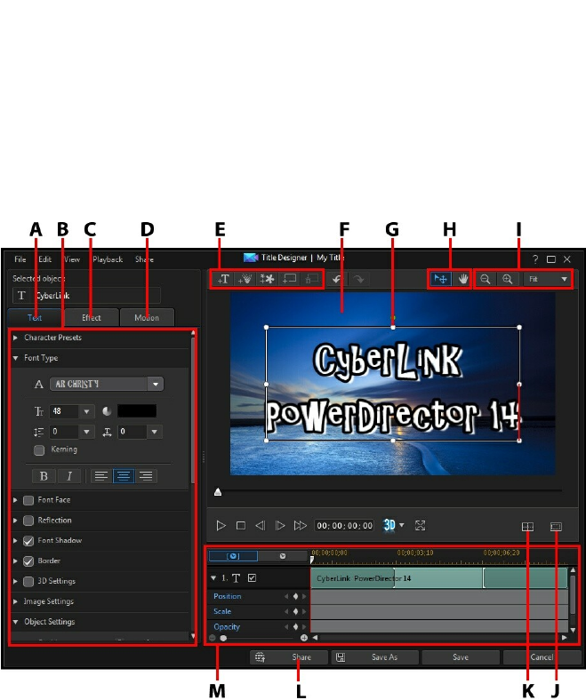Toggle the TV safe zone icon
The image size is (586, 700).
[x=556, y=527]
